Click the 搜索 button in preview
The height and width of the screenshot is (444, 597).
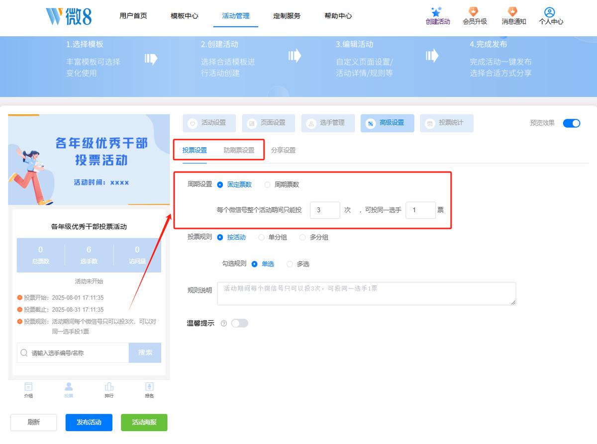(145, 353)
